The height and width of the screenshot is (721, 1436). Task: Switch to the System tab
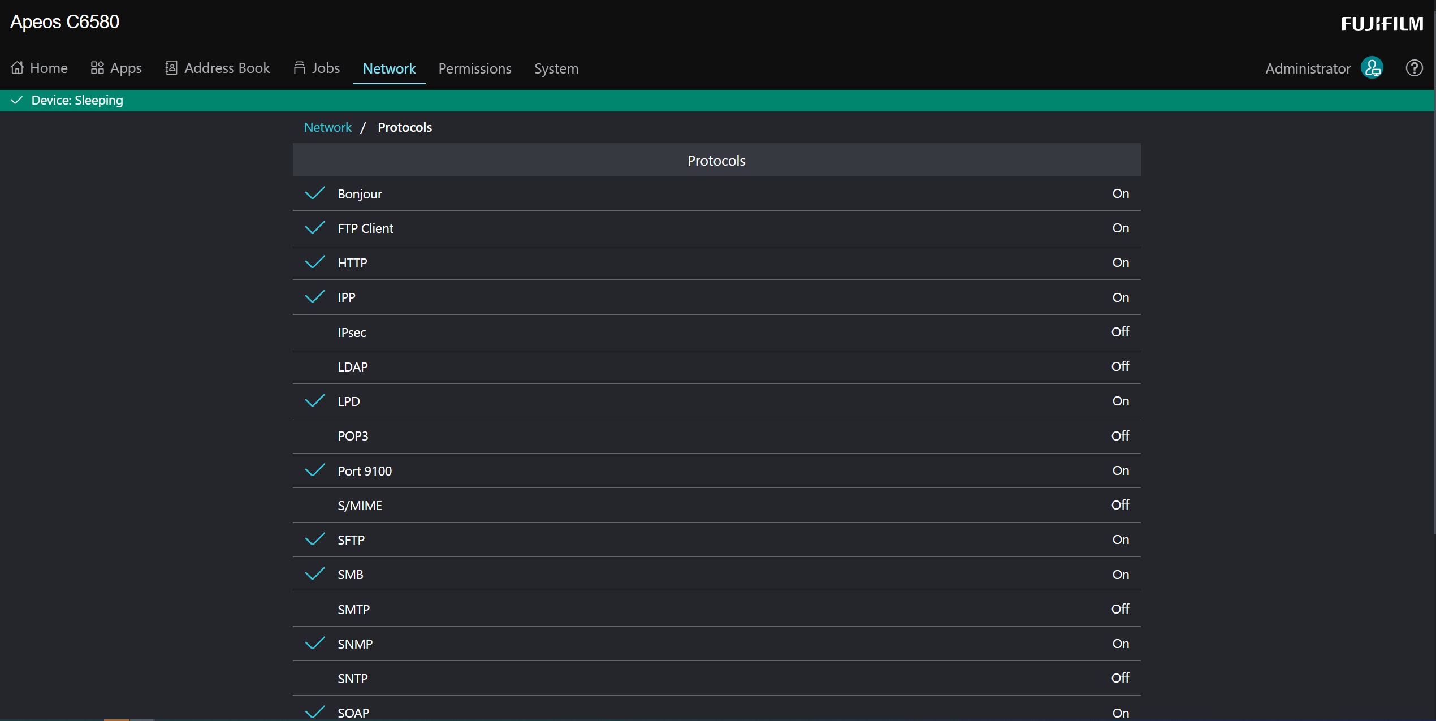556,68
